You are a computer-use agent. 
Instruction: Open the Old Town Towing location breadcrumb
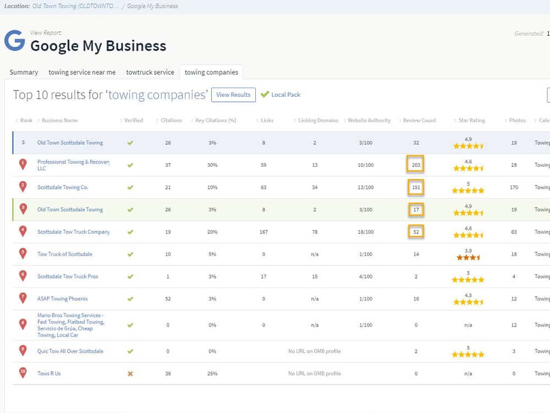click(x=75, y=6)
